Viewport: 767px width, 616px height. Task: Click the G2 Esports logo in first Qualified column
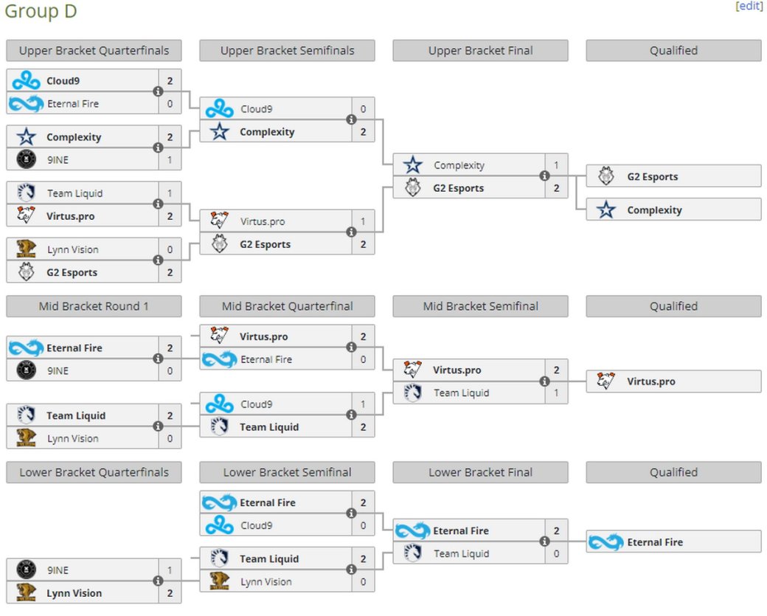pos(606,176)
